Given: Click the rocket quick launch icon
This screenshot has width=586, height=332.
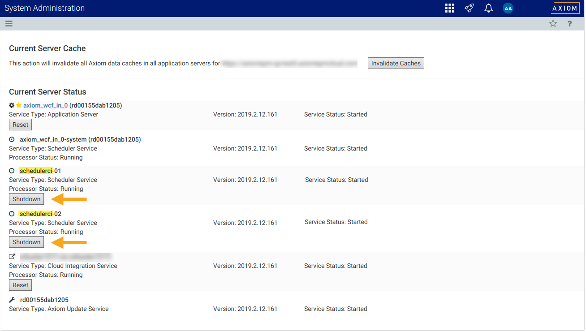Looking at the screenshot, I should (469, 8).
